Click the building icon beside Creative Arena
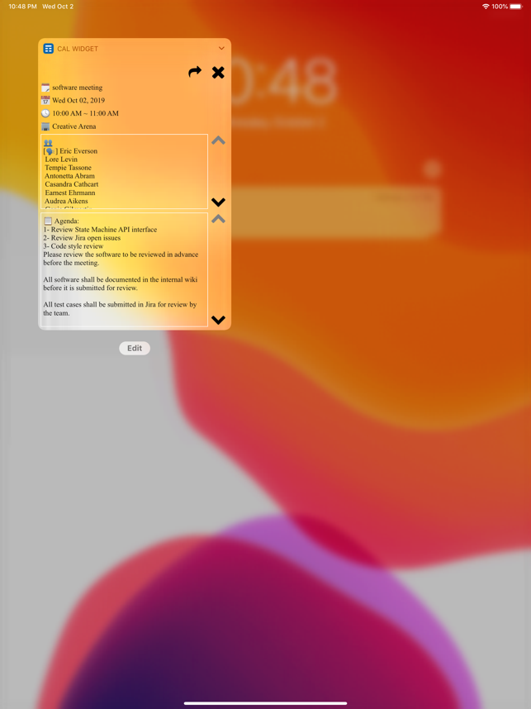Image resolution: width=531 pixels, height=709 pixels. 45,126
